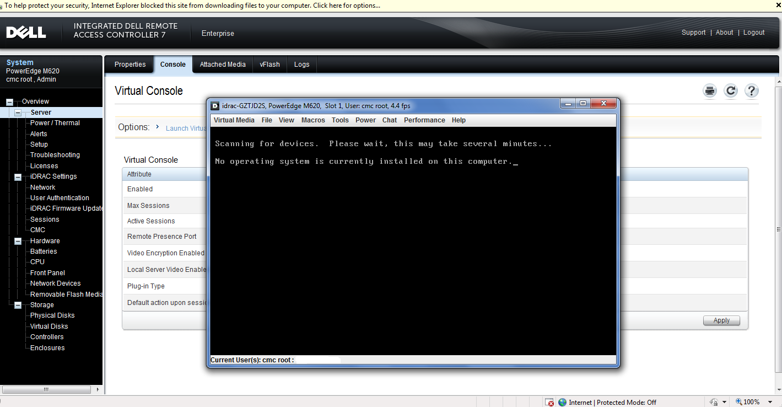Viewport: 782px width, 407px height.
Task: Select CPU under Hardware
Action: (x=37, y=262)
